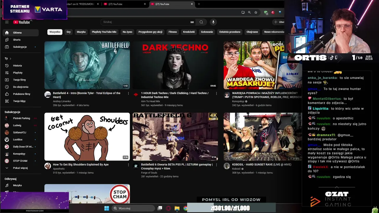Select Playlisty YouTube Mix chip
379x213 pixels.
click(x=104, y=32)
